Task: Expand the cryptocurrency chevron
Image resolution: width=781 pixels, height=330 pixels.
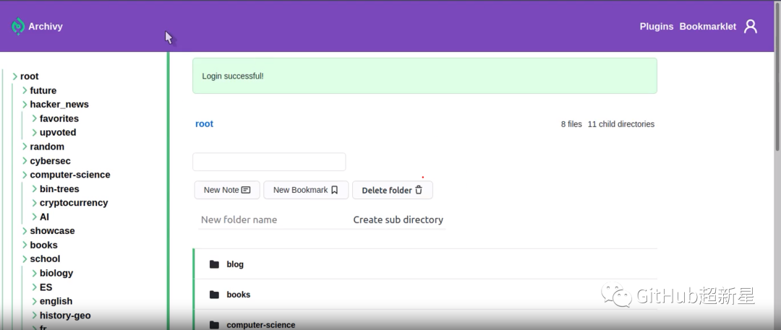Action: 35,203
